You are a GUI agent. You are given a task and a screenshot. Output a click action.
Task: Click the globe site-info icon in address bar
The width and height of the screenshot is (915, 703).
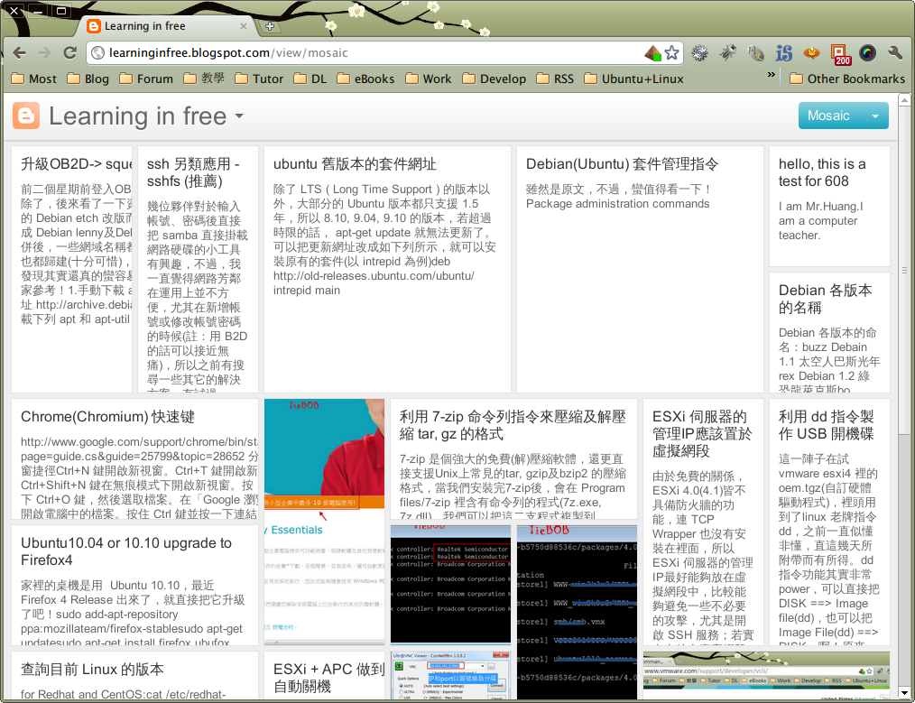pos(98,53)
